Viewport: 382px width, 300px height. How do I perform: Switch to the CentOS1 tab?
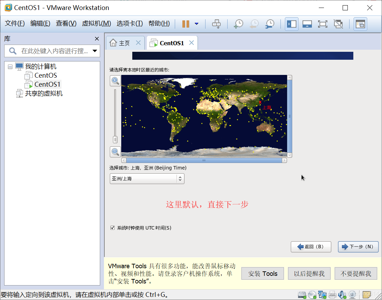click(172, 43)
